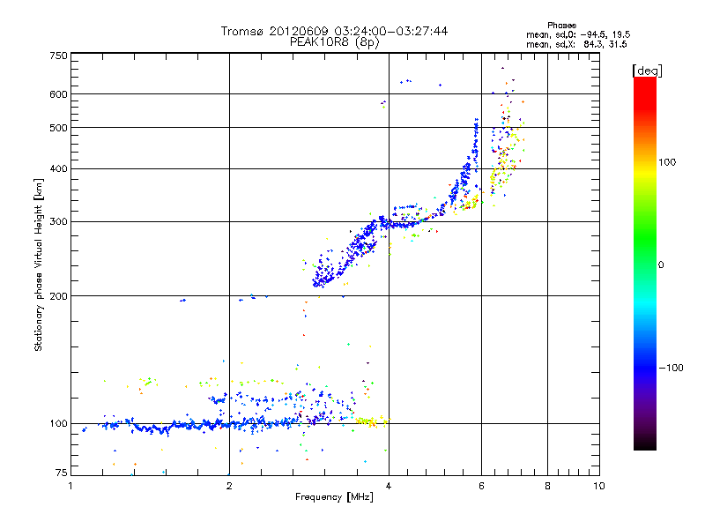Click the 'mean, sd,X: 84.3, 31.5' text

[x=576, y=44]
